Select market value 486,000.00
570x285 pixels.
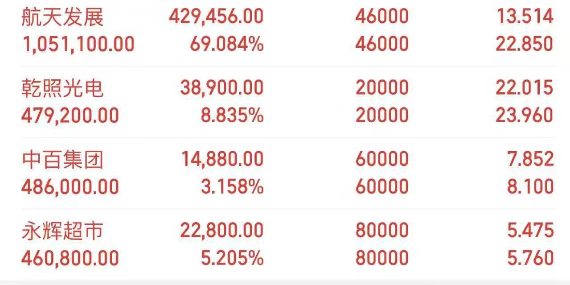tap(70, 187)
